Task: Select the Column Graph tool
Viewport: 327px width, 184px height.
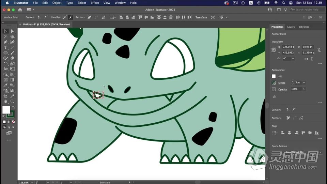Action: [12, 91]
